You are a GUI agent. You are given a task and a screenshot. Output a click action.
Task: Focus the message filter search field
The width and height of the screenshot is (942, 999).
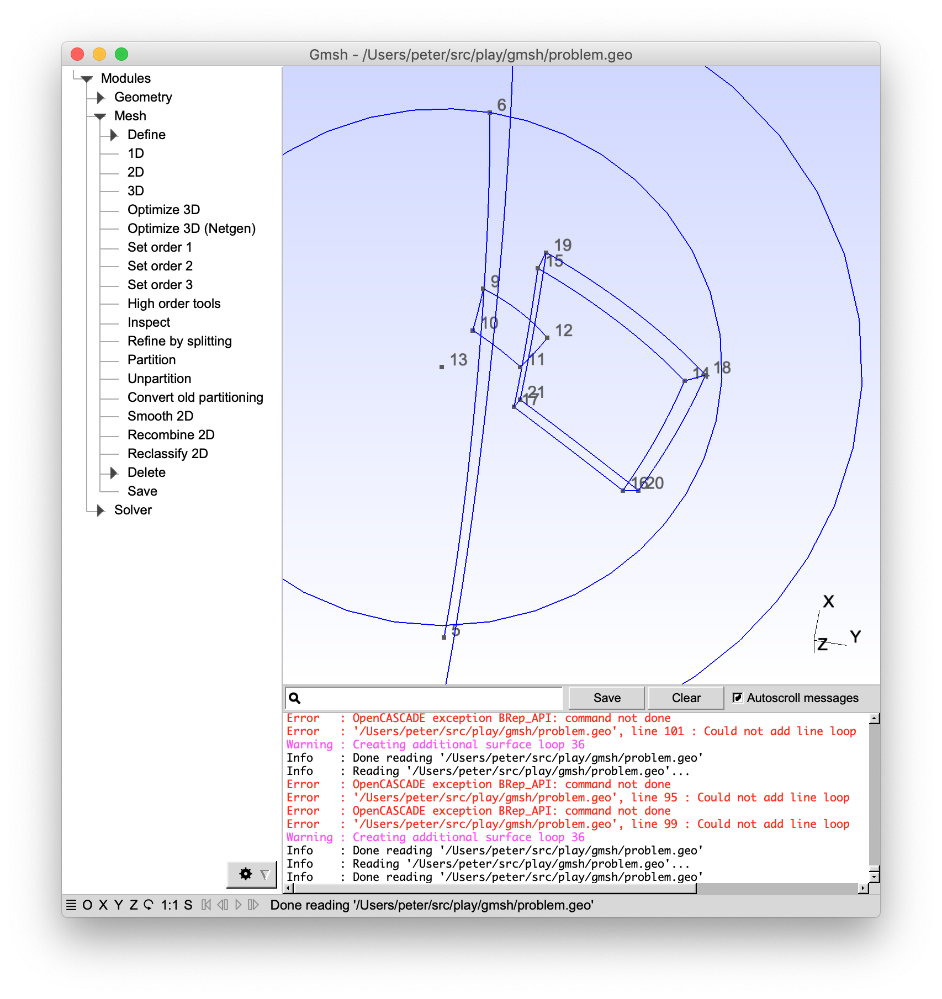[424, 698]
